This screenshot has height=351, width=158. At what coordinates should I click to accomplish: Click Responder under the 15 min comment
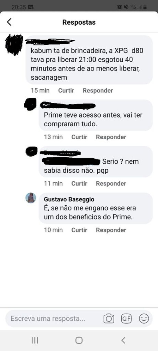pos(98,90)
